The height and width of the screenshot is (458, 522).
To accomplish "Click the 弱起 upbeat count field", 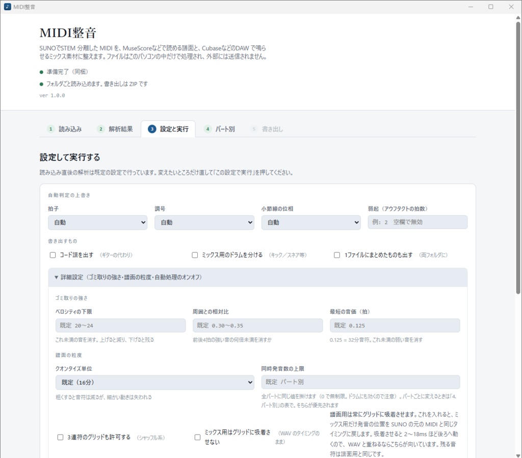I will 417,222.
